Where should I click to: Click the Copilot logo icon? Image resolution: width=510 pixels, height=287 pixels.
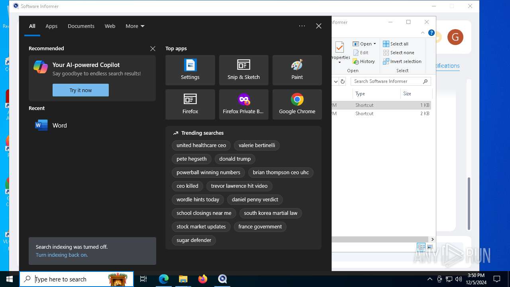(41, 67)
